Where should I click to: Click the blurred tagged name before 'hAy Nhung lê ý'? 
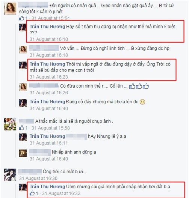tap(76, 136)
